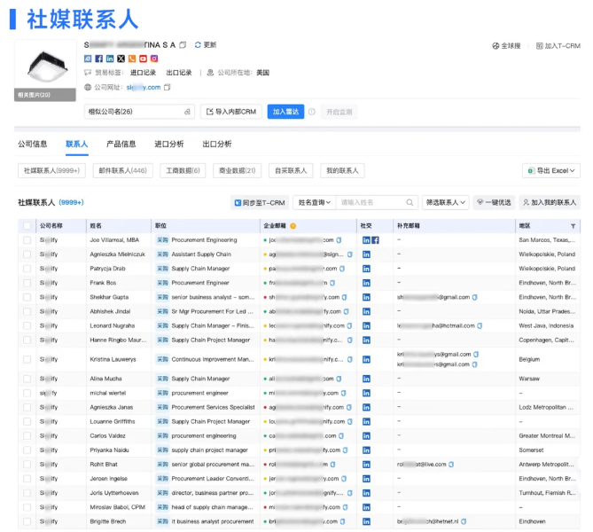Switch to the 公司信息 tab
Image resolution: width=593 pixels, height=532 pixels.
(33, 144)
